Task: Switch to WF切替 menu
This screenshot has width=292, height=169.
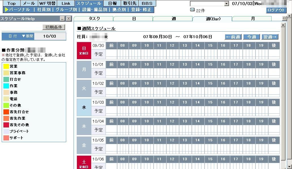Action: [47, 3]
